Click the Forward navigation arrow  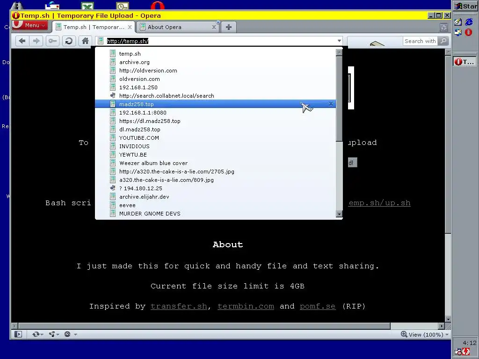pyautogui.click(x=36, y=41)
